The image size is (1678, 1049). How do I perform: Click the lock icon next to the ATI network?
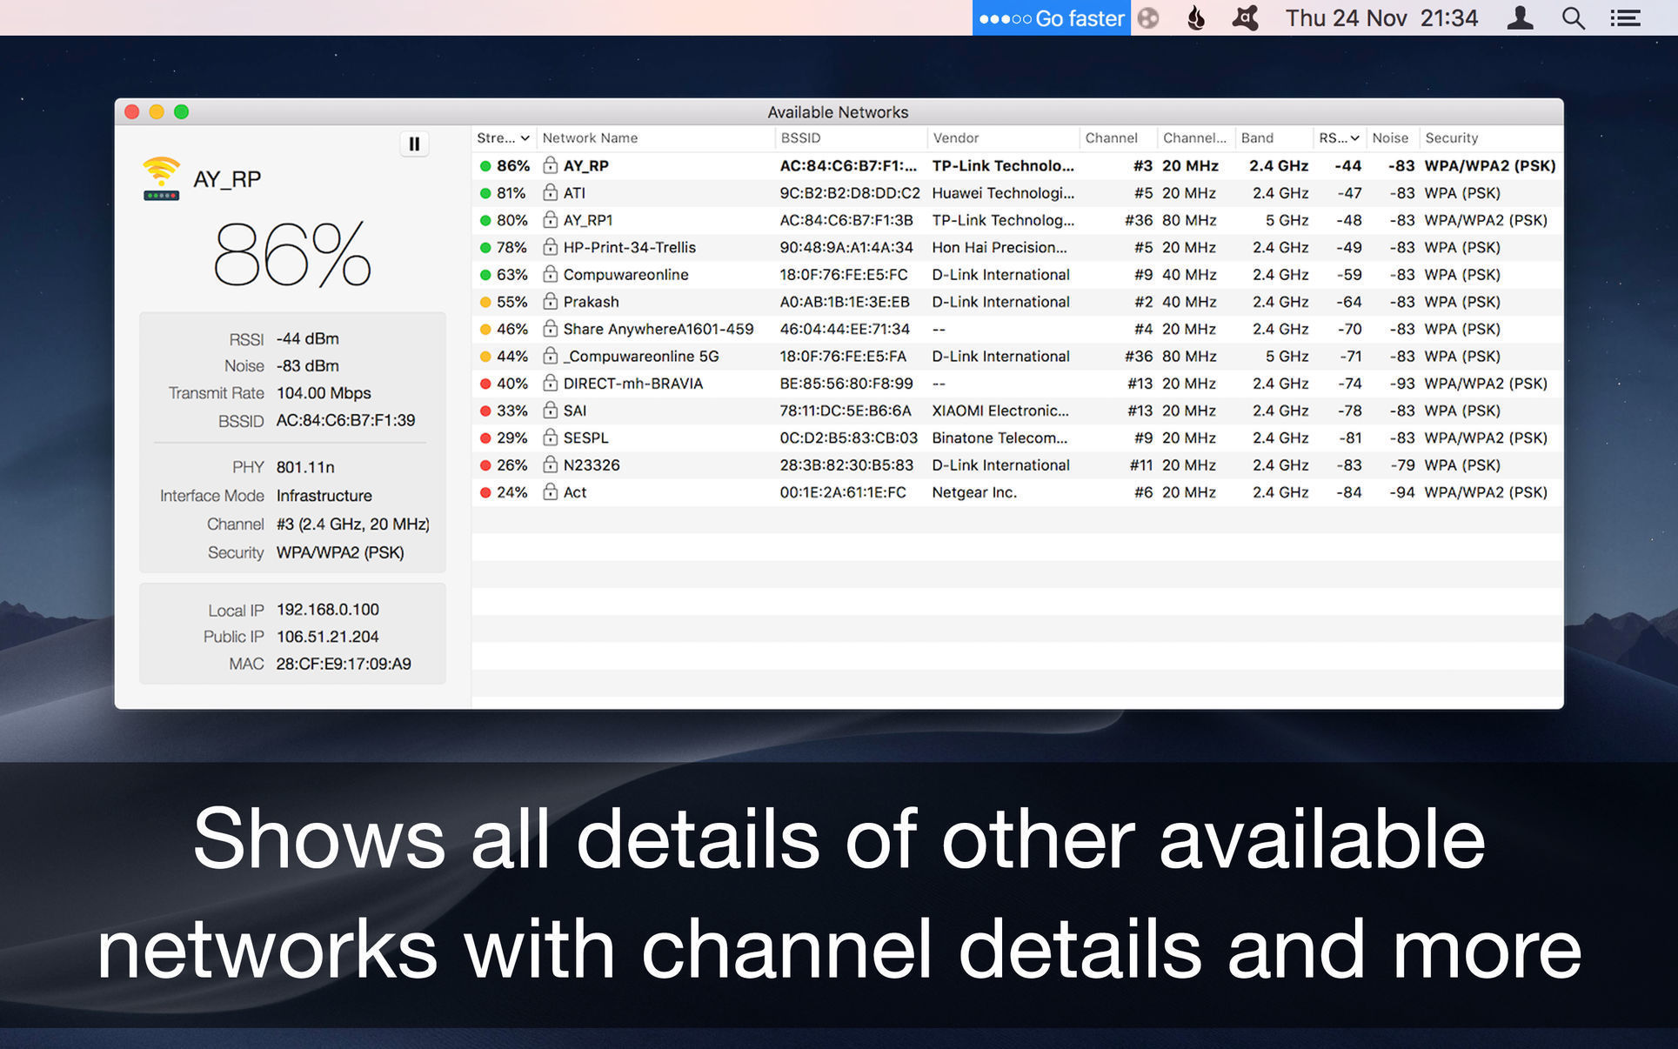pos(550,192)
